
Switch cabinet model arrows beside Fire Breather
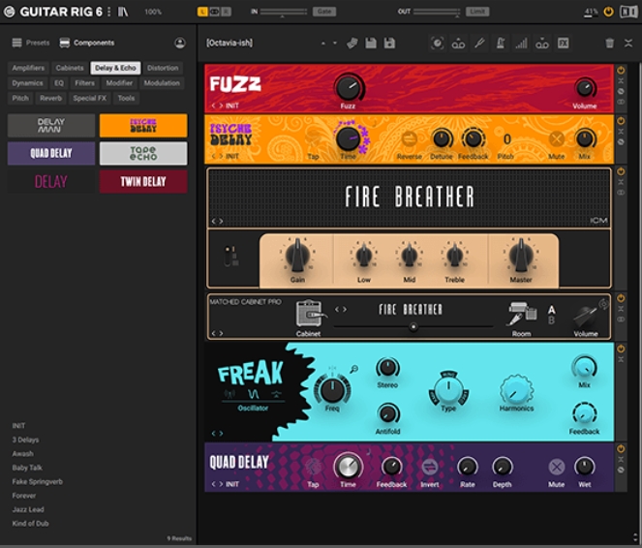click(341, 310)
